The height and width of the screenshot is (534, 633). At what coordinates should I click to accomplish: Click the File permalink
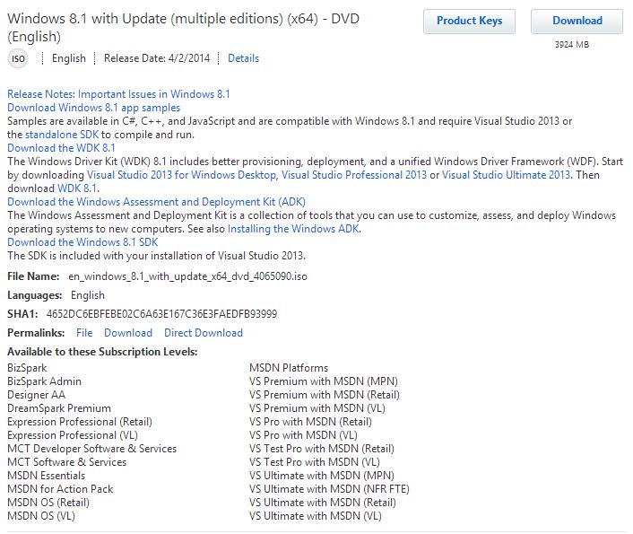pos(84,333)
